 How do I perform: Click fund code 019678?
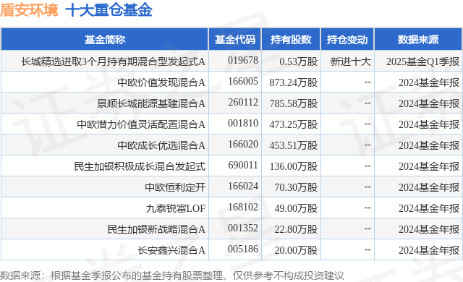243,61
